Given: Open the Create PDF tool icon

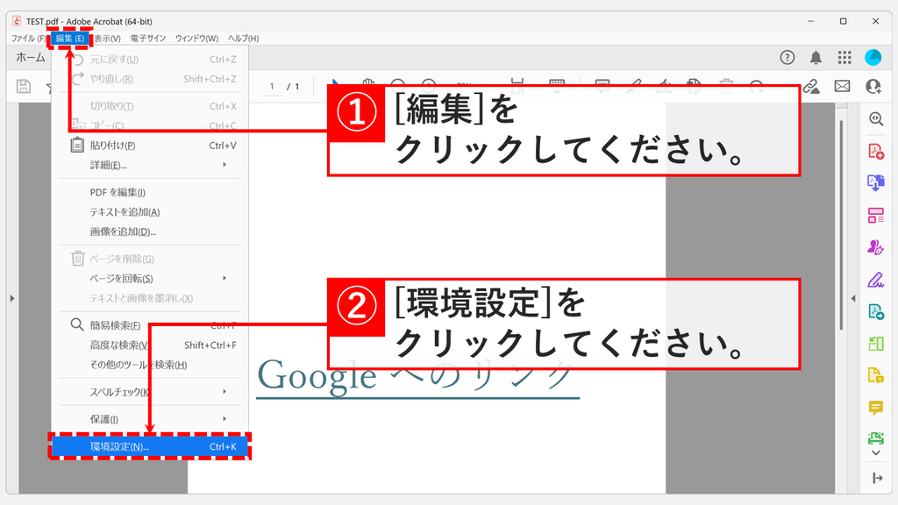Looking at the screenshot, I should pos(876,151).
